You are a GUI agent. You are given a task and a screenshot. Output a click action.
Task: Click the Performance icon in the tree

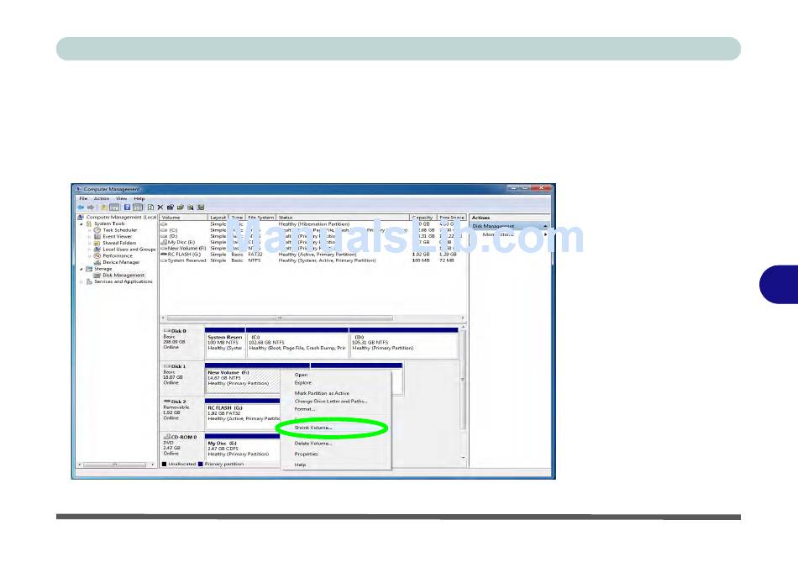[x=97, y=256]
